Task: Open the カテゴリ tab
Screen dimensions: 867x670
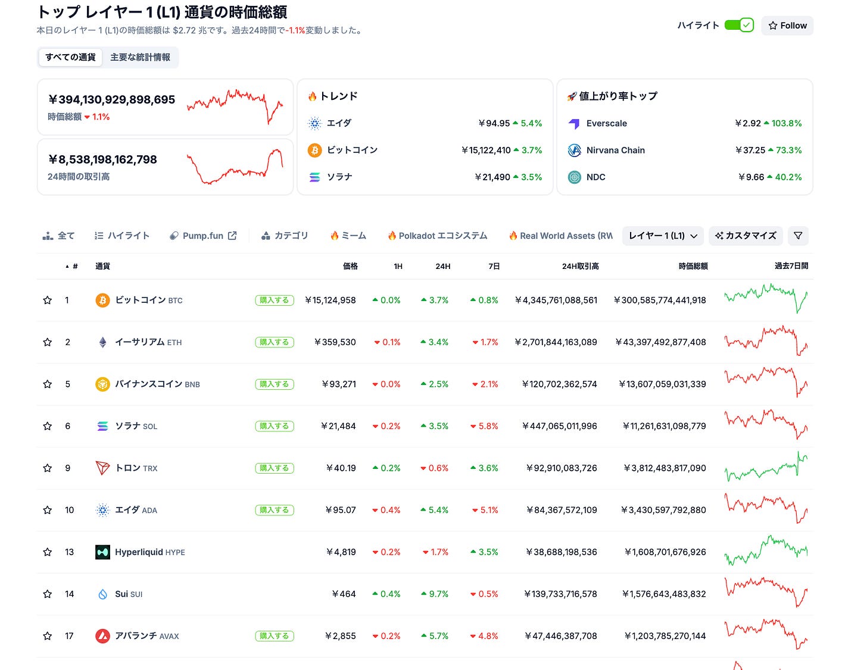Action: 285,236
